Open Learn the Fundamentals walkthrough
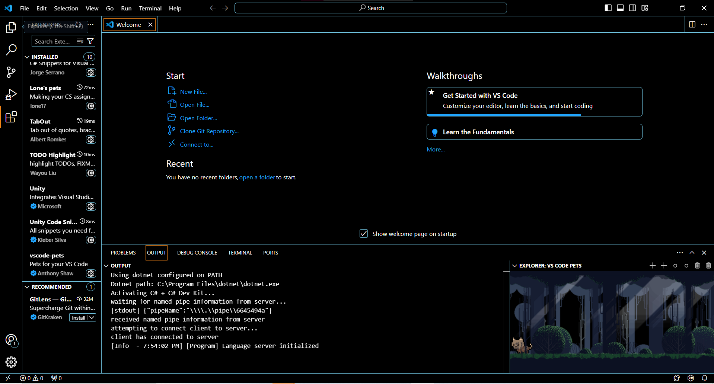This screenshot has width=714, height=384. point(534,132)
